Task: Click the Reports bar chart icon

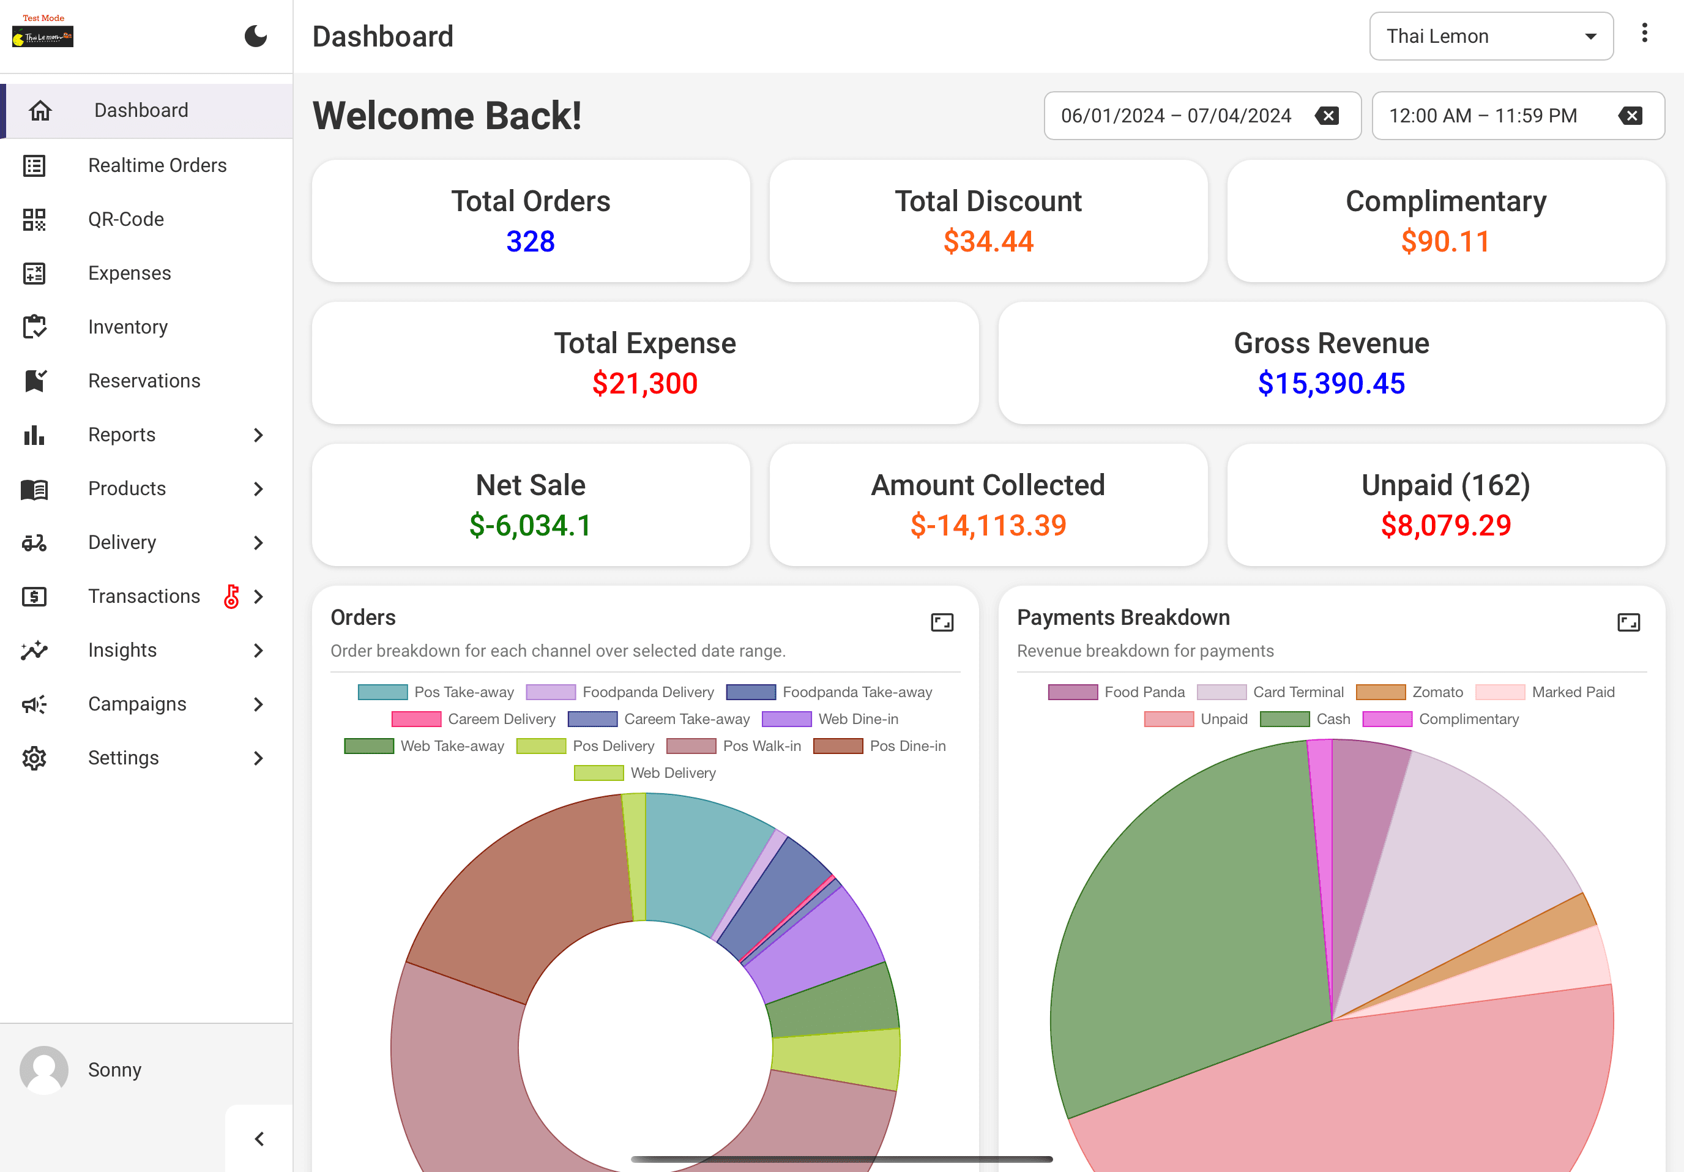Action: [34, 435]
